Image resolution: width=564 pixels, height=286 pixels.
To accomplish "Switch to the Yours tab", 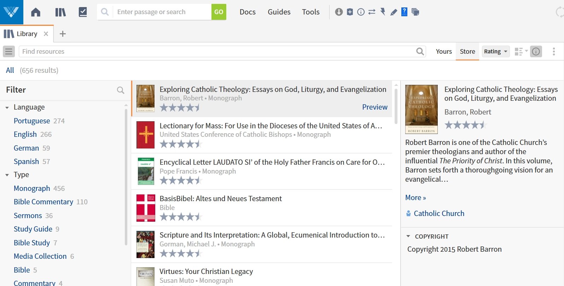I will [x=444, y=52].
